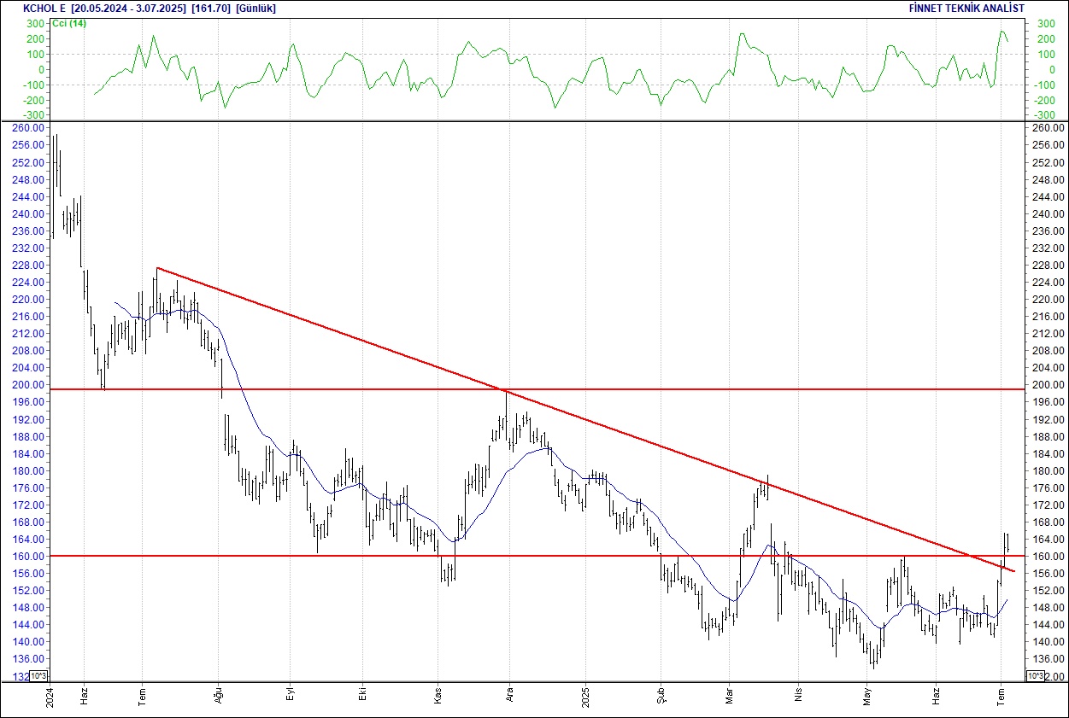Click the Ağu month label
Screen dimensions: 1069x718
pyautogui.click(x=218, y=698)
